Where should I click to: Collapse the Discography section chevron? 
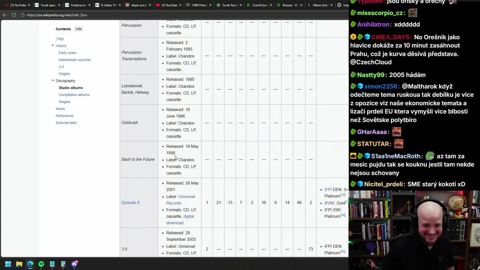click(x=52, y=80)
